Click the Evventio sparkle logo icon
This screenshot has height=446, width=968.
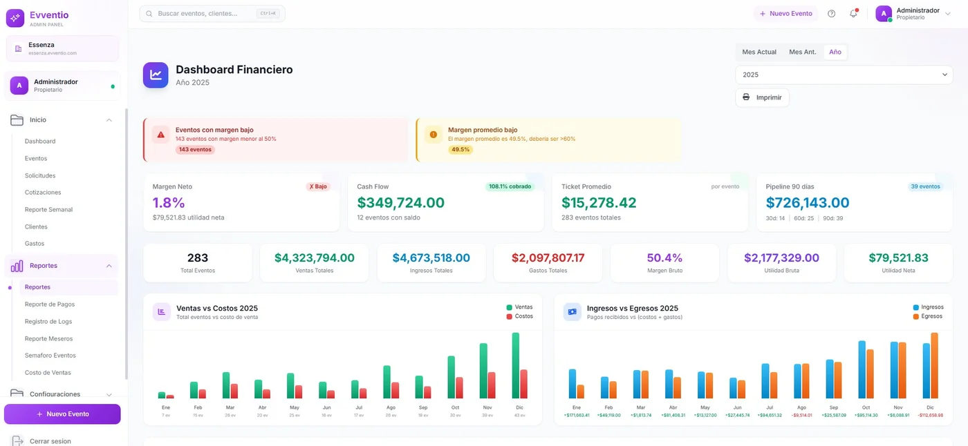pyautogui.click(x=15, y=18)
